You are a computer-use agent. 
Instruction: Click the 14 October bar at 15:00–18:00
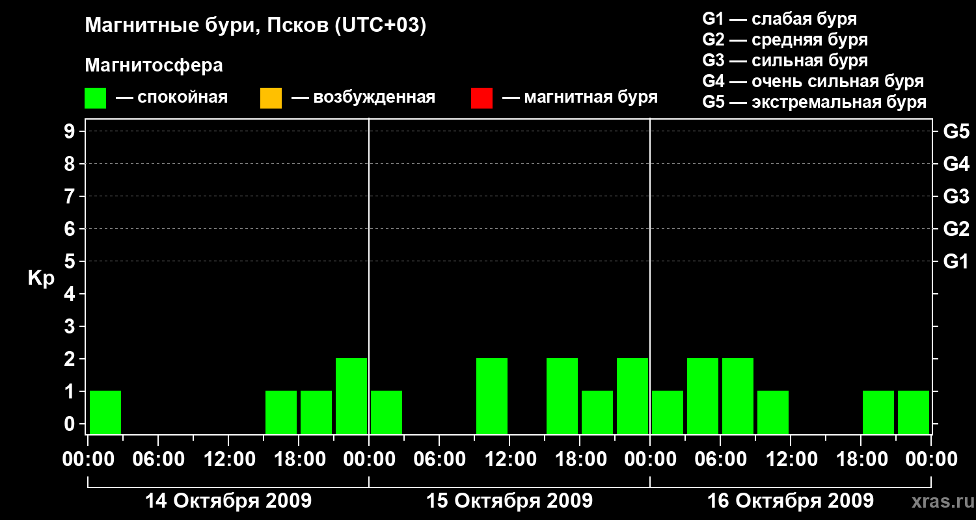click(x=281, y=412)
